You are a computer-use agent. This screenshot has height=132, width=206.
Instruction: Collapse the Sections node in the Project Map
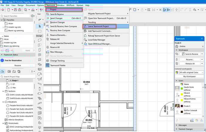(x=3, y=91)
